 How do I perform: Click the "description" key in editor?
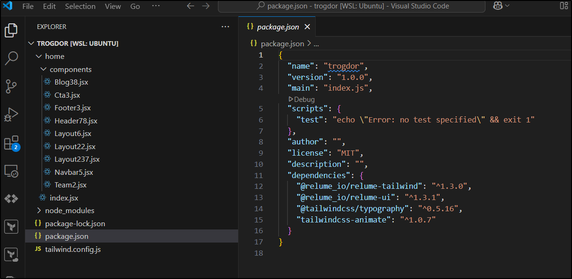click(317, 164)
